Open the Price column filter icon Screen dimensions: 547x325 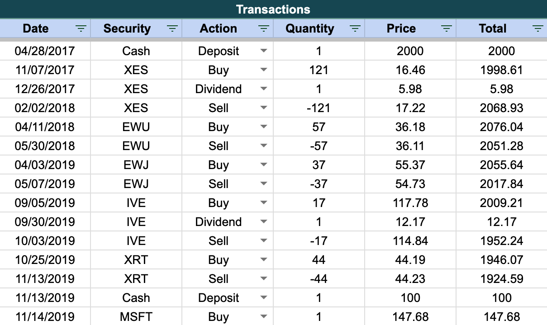click(x=446, y=29)
